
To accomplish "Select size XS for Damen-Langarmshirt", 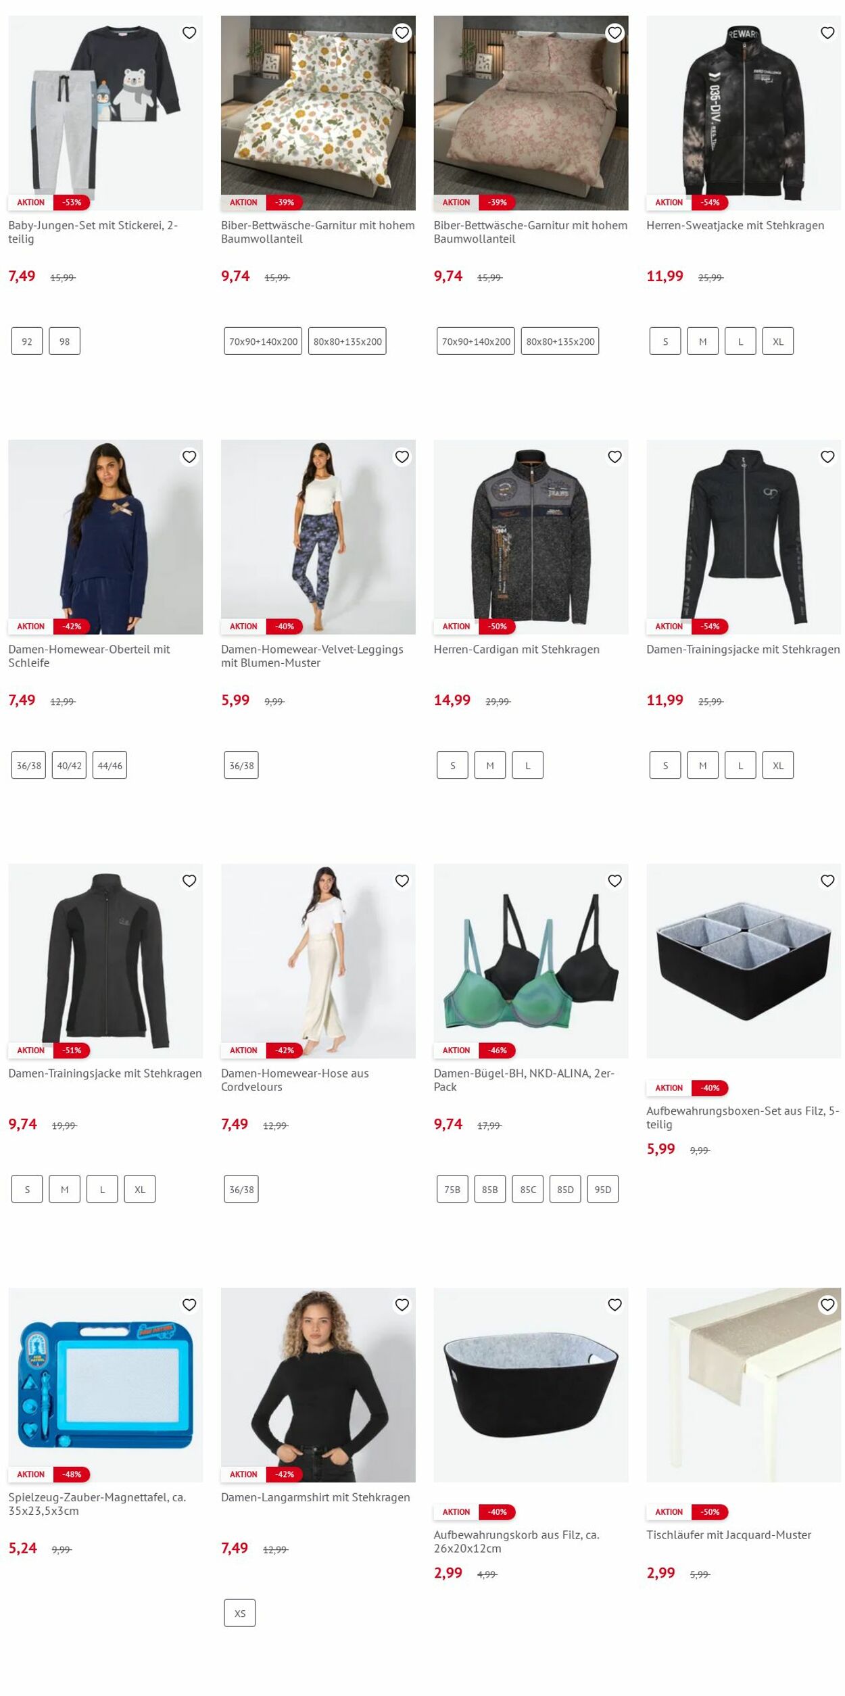I will (x=240, y=1613).
